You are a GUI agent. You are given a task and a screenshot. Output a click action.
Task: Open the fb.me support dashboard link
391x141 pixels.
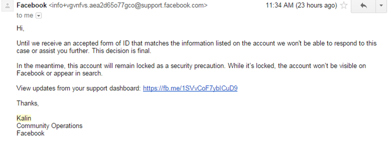tap(190, 88)
